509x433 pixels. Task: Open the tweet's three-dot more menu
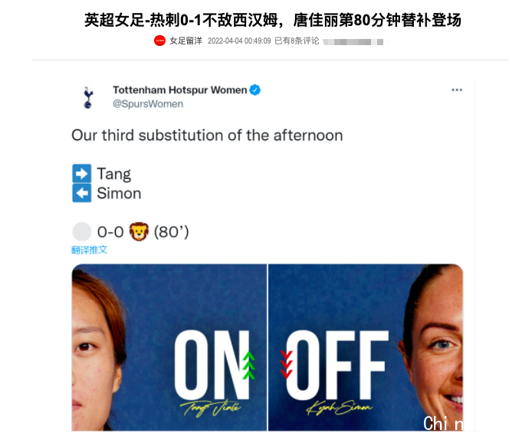coord(457,90)
